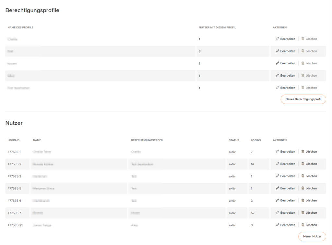Screen dimensions: 332x245
Task: Click trash icon of profile with 3 users
Action: coord(303,51)
